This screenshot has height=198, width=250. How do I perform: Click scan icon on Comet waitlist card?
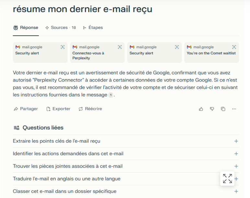[234, 47]
